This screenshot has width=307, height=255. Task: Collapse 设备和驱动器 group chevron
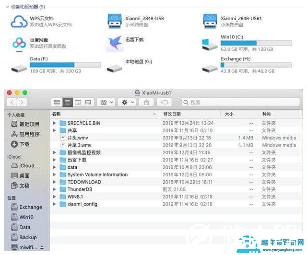(x=8, y=7)
